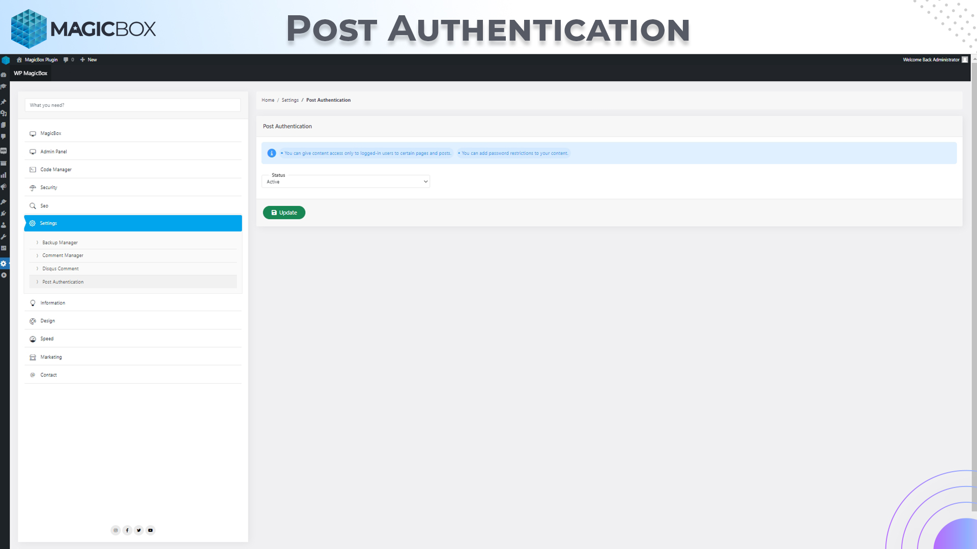977x549 pixels.
Task: Open the Design menu item
Action: click(133, 321)
